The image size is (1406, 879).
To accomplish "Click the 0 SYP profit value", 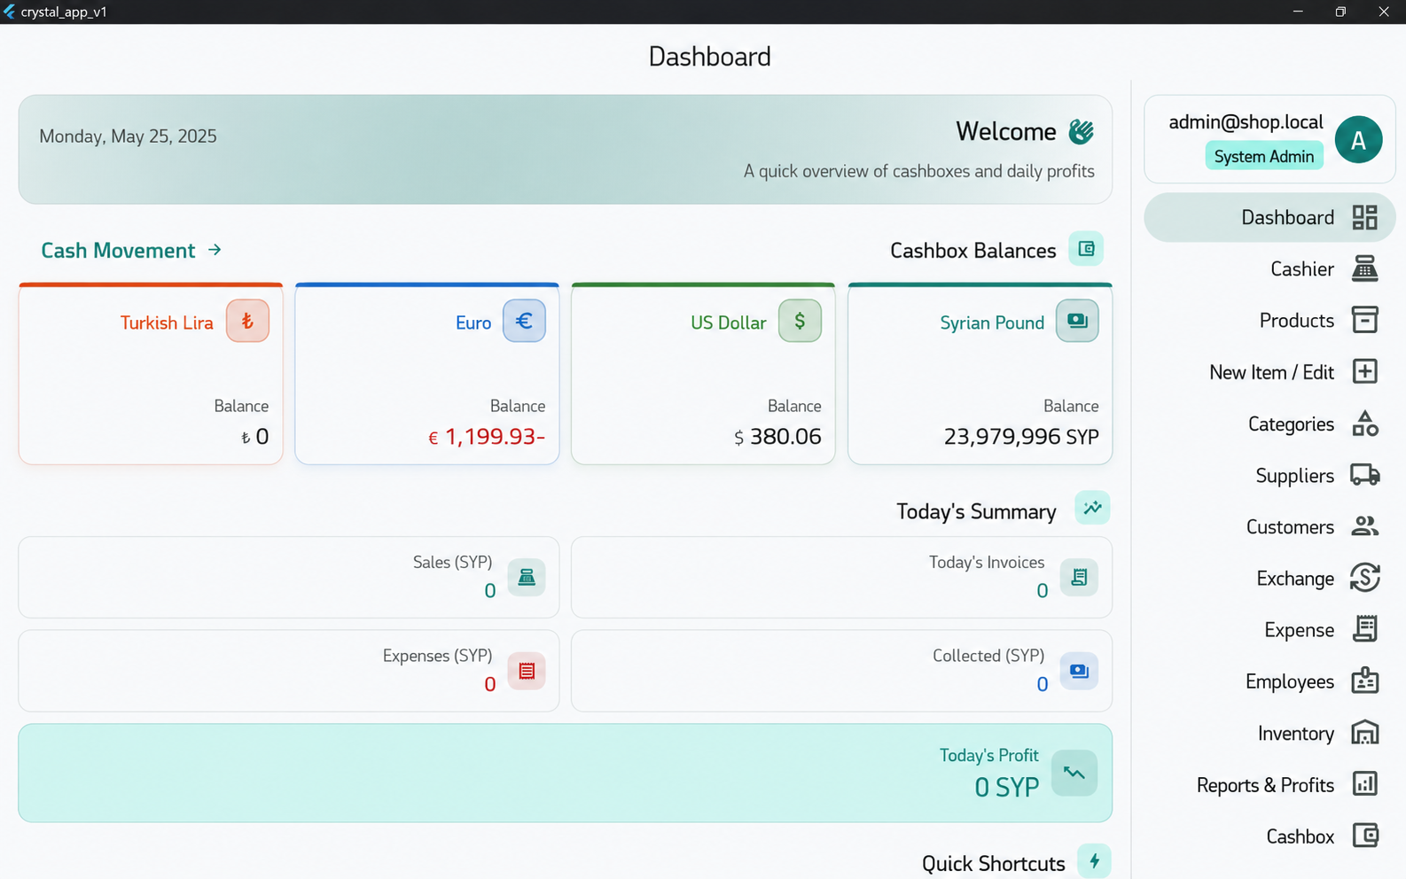I will [x=1006, y=787].
